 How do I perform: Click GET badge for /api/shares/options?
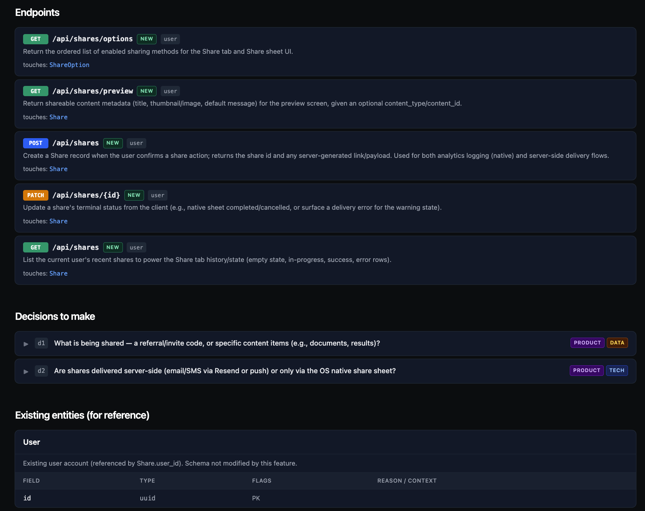point(36,39)
